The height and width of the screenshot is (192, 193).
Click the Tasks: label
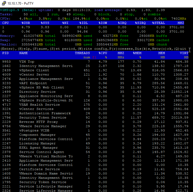(x=6, y=14)
